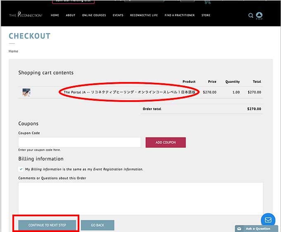Click the quantity 1.00 cell
The width and height of the screenshot is (281, 232).
pyautogui.click(x=236, y=92)
